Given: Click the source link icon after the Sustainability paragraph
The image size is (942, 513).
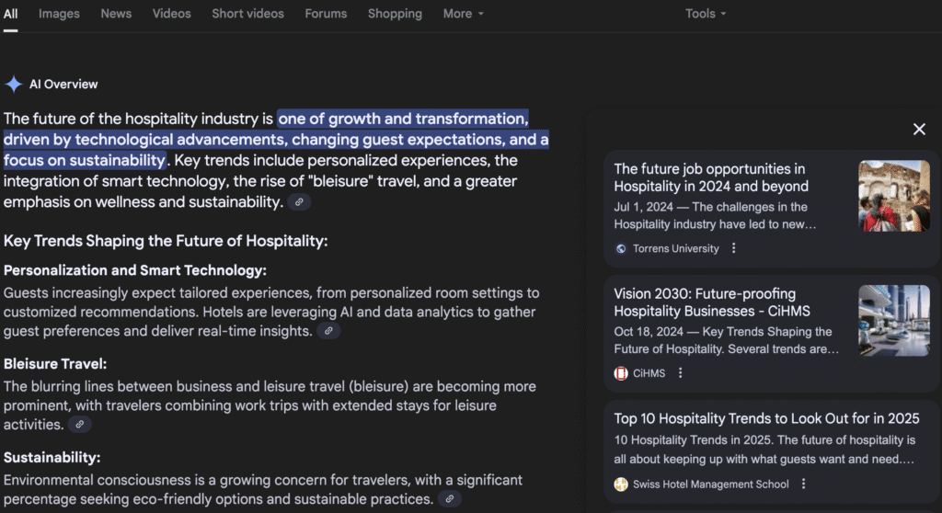Looking at the screenshot, I should (449, 499).
